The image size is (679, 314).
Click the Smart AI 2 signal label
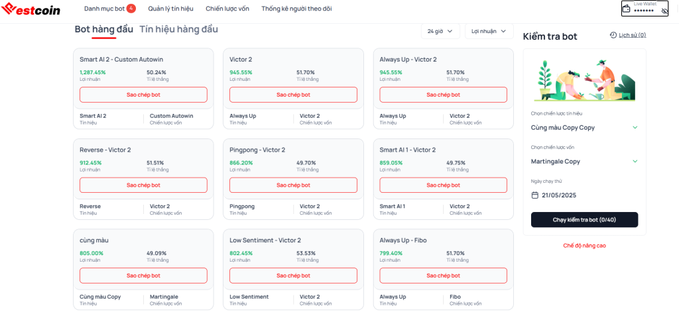[93, 116]
